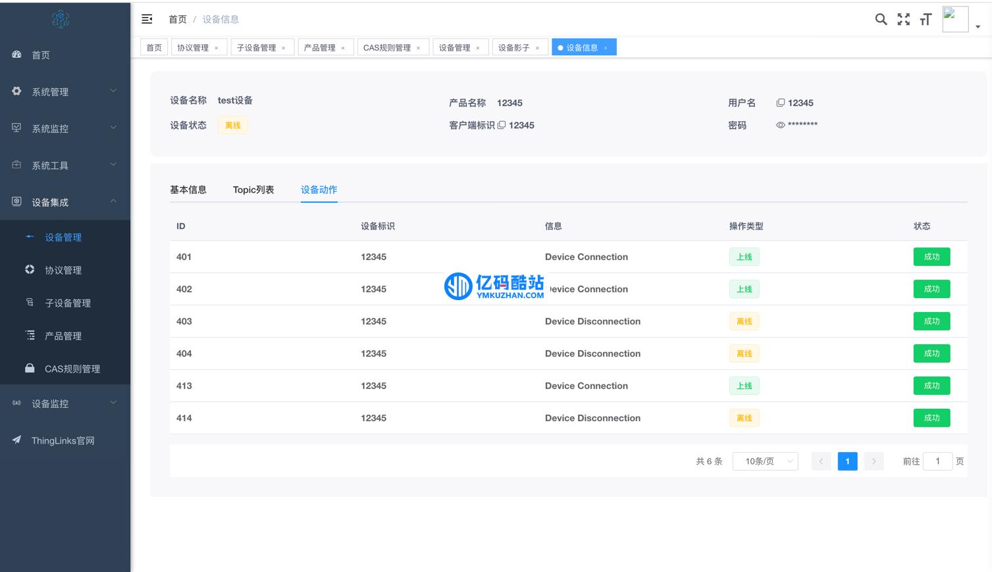This screenshot has width=992, height=572.
Task: Open the font size selector icon
Action: tap(926, 19)
